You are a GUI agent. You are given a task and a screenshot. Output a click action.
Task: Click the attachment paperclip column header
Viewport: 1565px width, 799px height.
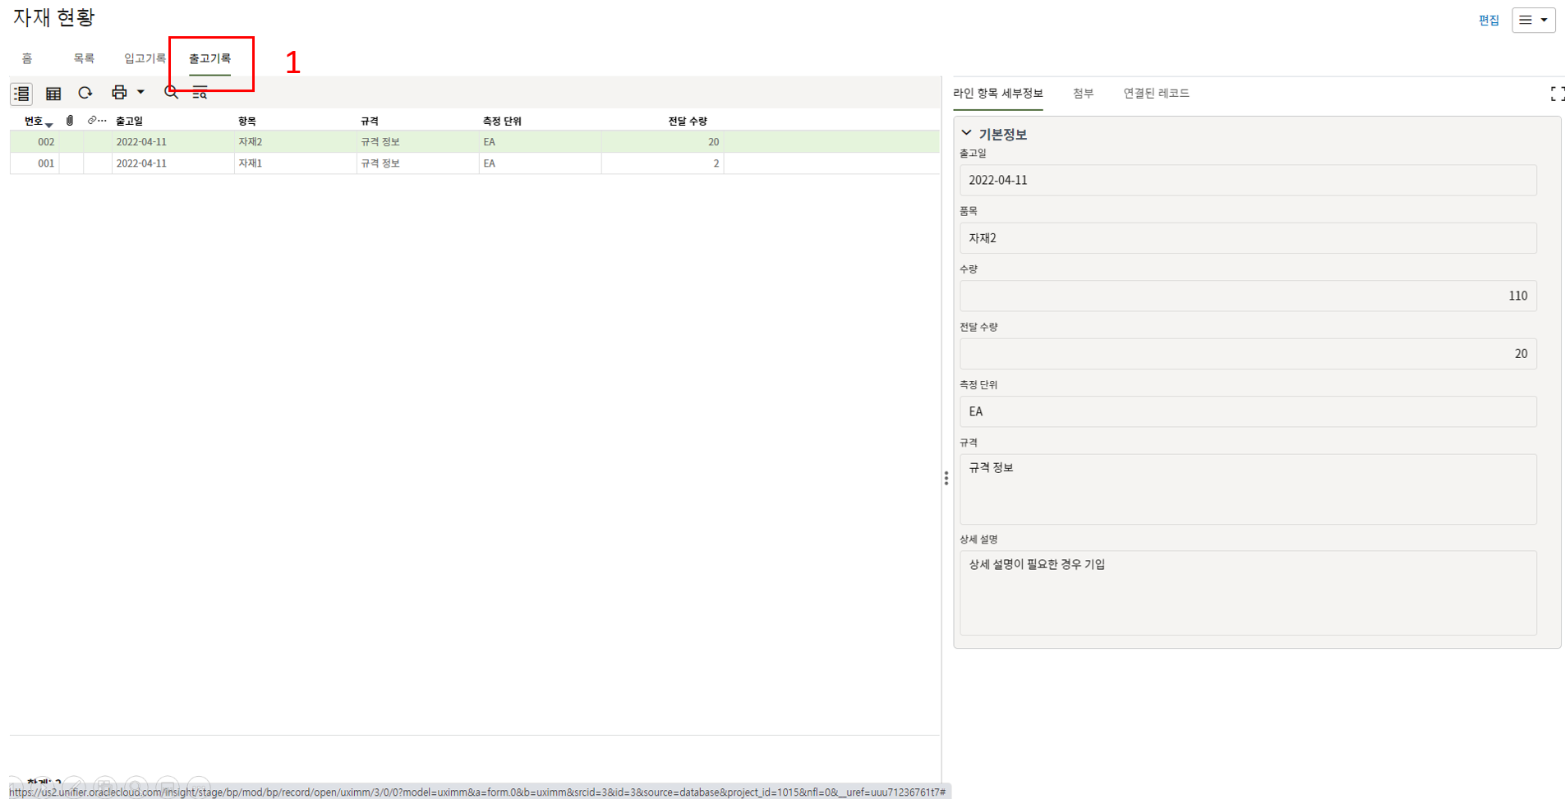tap(70, 121)
